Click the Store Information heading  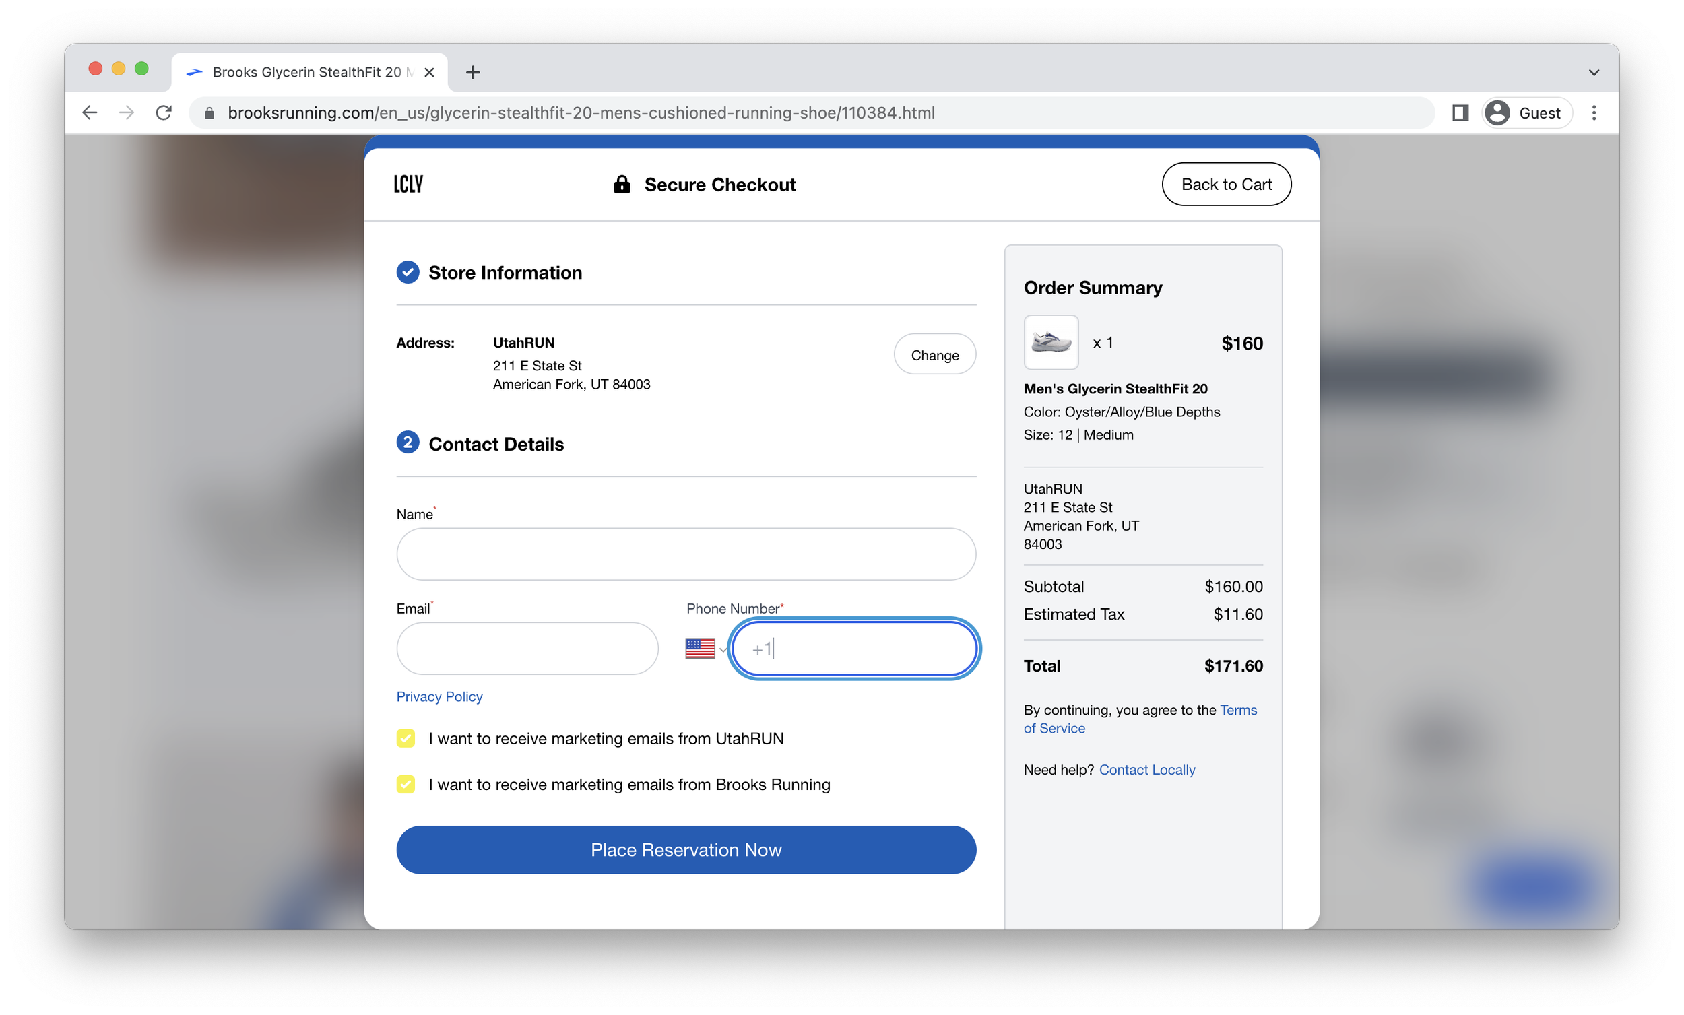(505, 273)
